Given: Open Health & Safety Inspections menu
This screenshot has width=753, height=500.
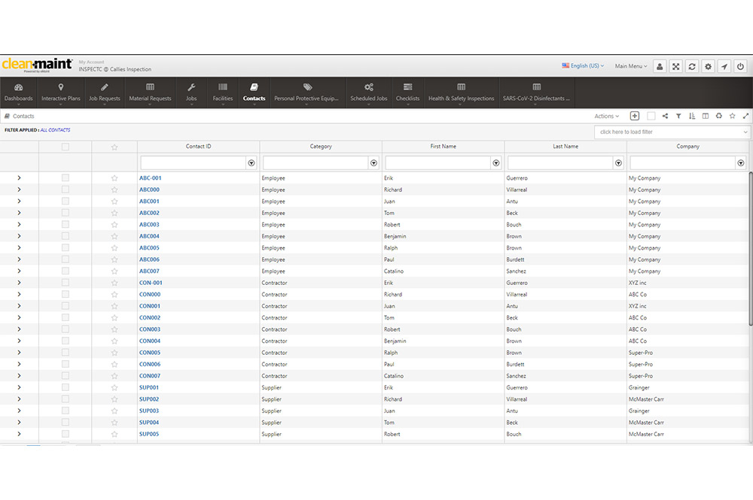Looking at the screenshot, I should click(x=461, y=93).
